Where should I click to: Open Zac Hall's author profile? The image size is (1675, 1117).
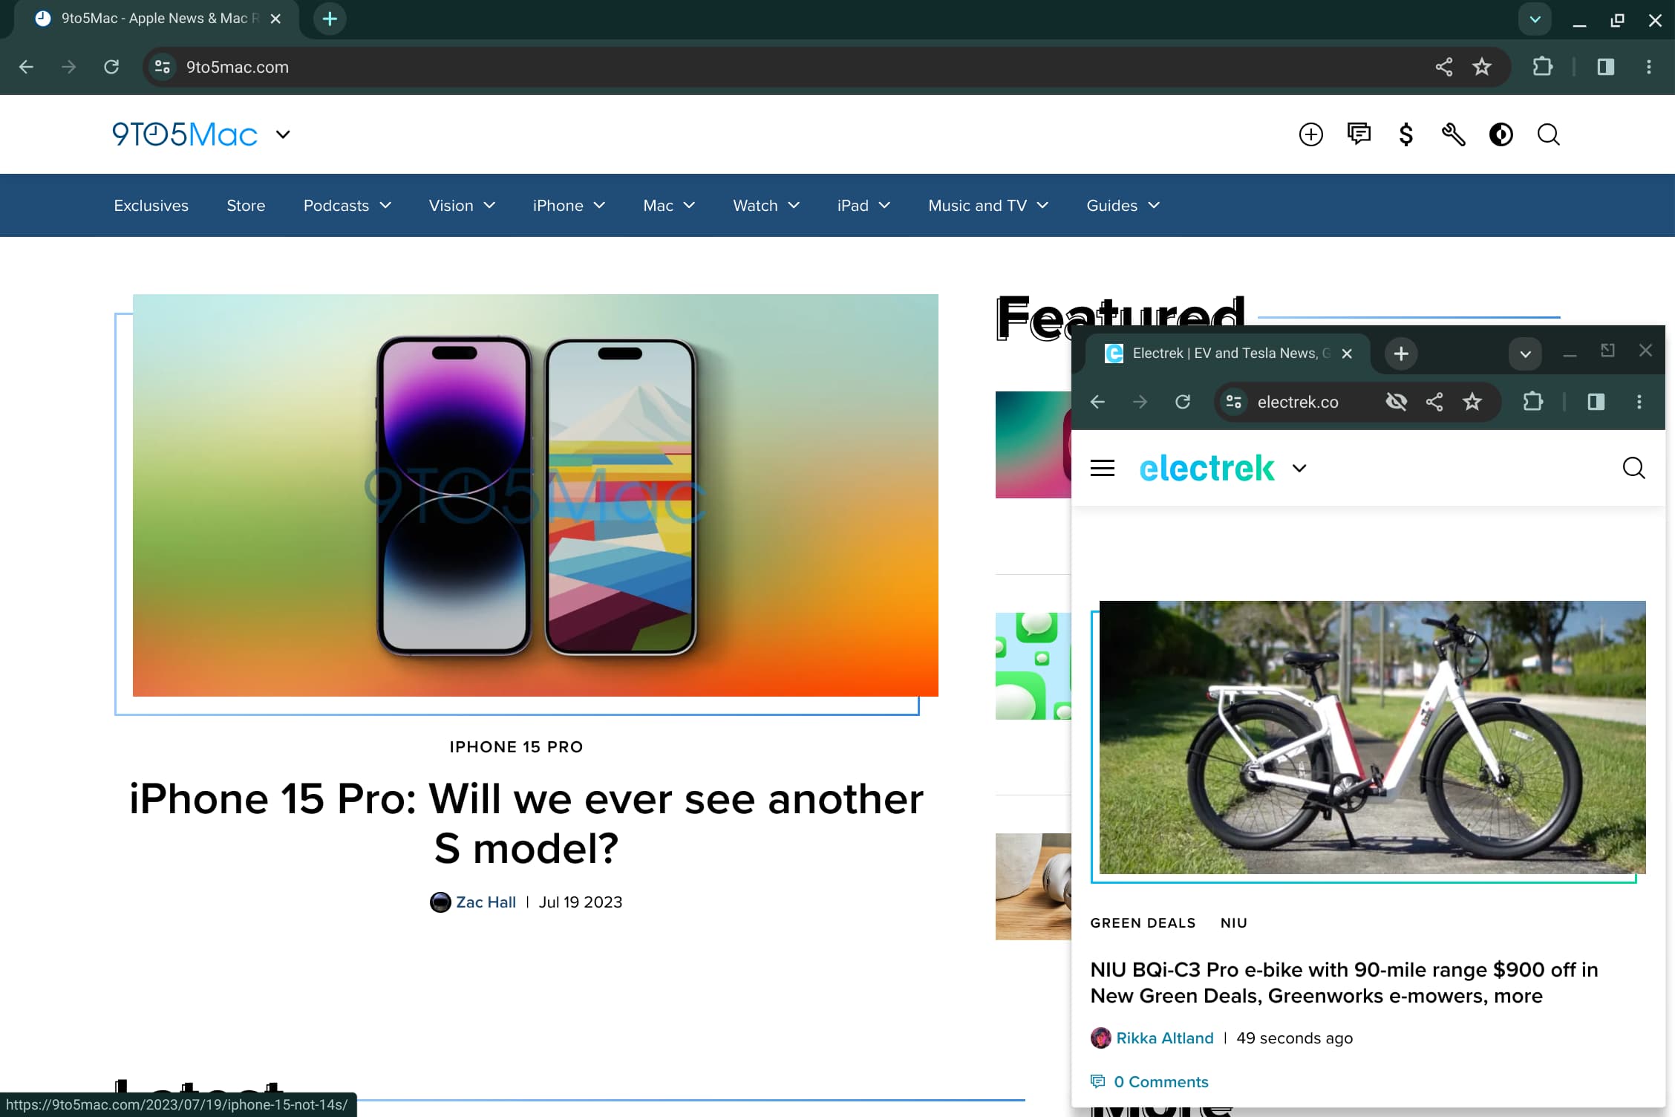486,902
